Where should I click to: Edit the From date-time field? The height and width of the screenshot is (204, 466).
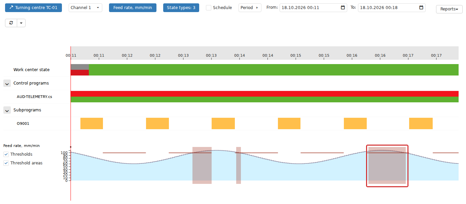click(x=313, y=8)
